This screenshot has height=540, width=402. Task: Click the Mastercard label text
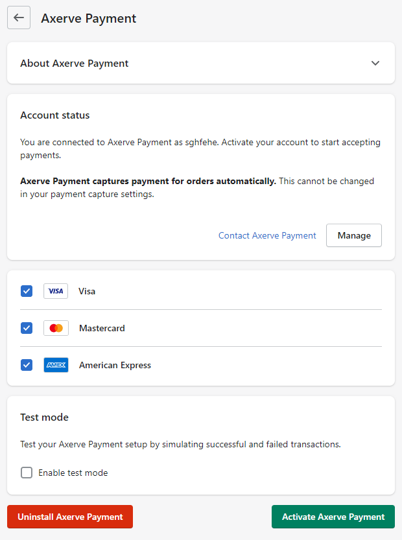tap(102, 328)
